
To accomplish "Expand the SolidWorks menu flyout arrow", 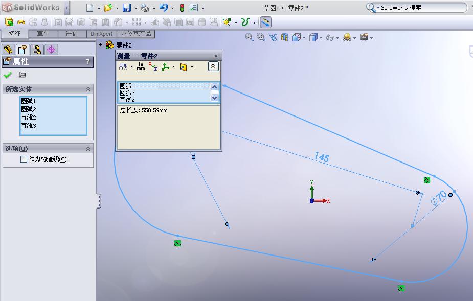I will point(67,8).
